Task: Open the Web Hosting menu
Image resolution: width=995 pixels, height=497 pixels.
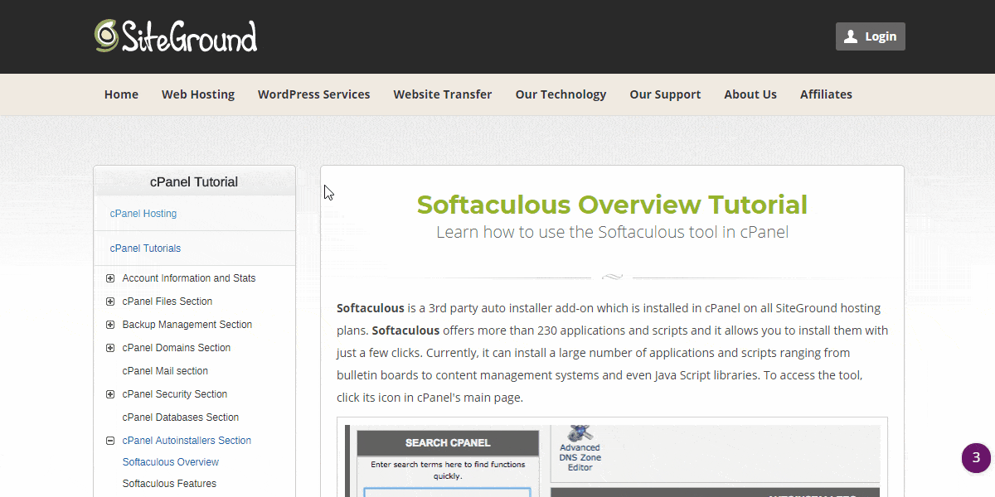Action: (198, 94)
